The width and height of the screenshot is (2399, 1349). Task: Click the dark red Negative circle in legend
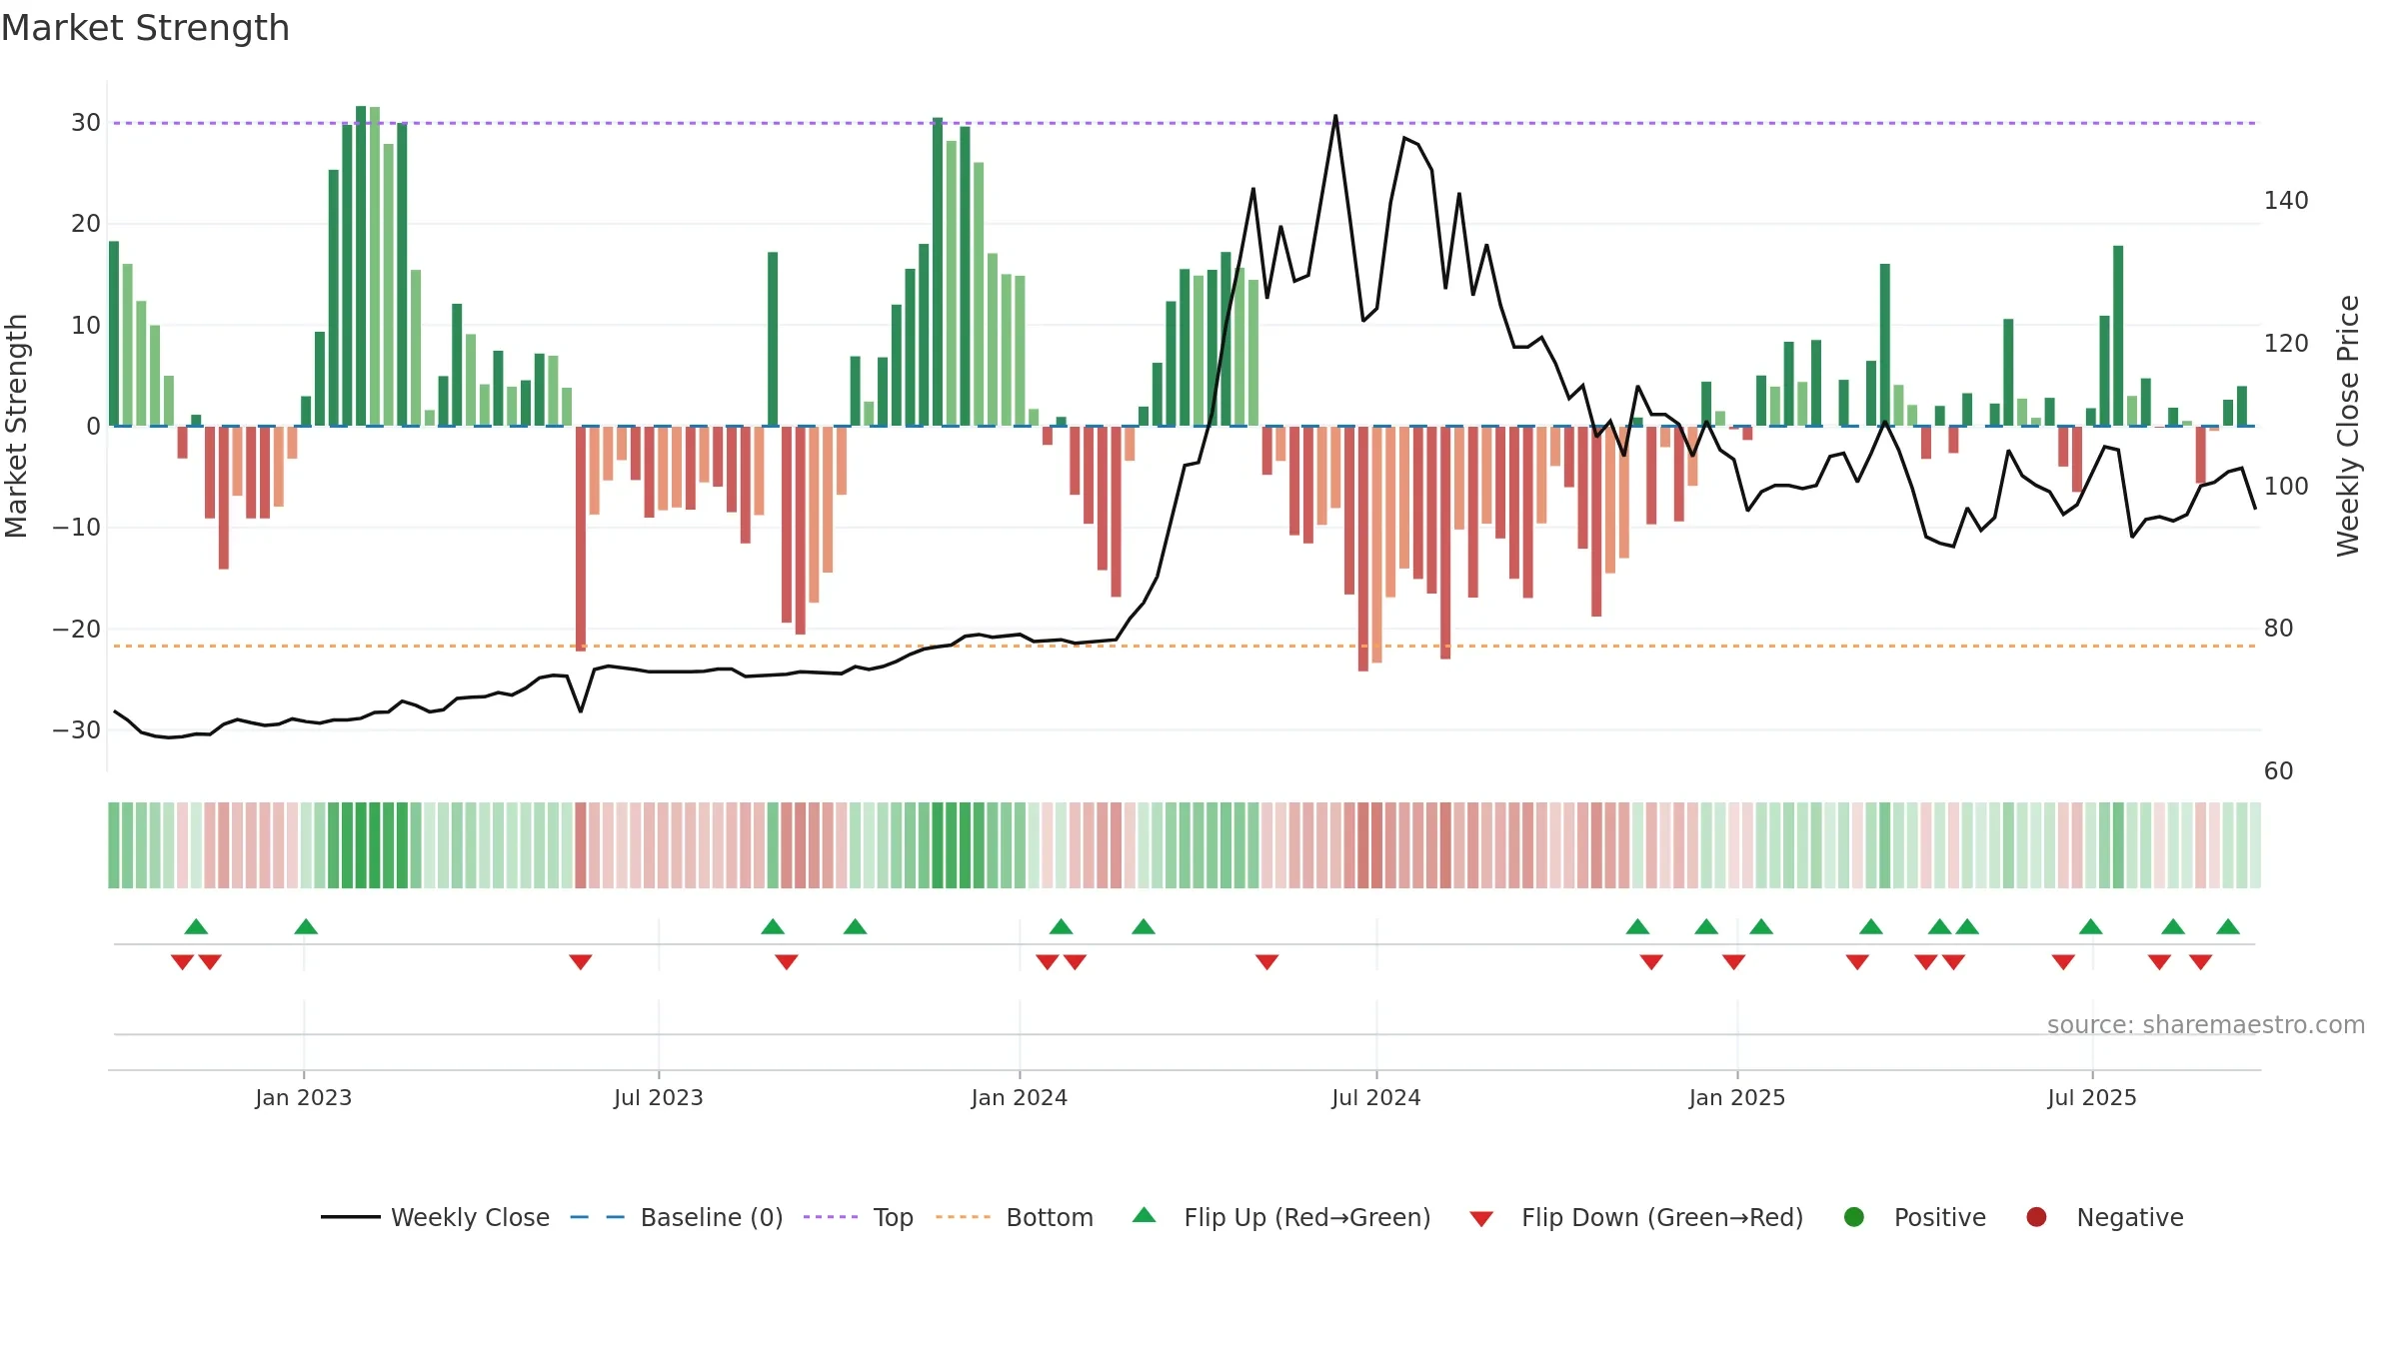[x=2036, y=1217]
